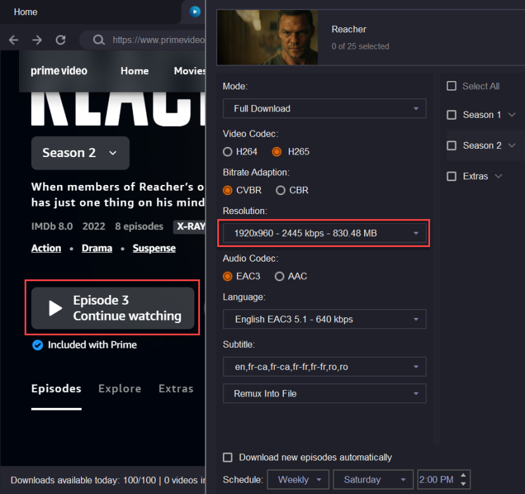Switch to the Episodes tab

click(56, 389)
